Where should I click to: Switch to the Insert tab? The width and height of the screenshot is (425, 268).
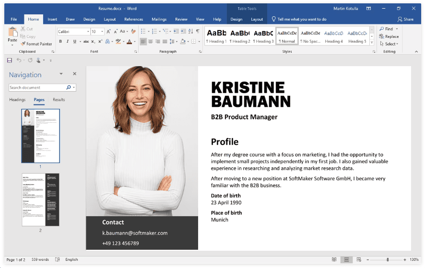(x=52, y=19)
